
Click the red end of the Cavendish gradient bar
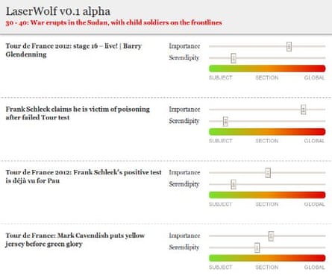click(319, 258)
